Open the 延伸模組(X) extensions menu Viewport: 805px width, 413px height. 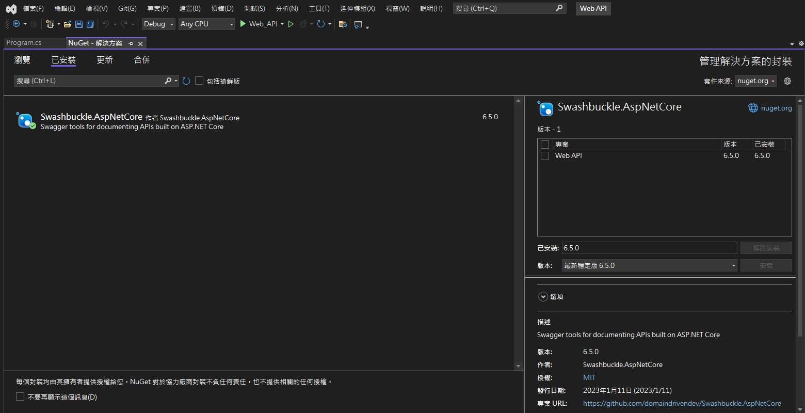point(358,8)
